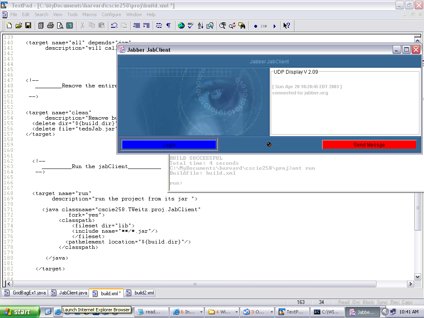Click the Open file folder icon
The height and width of the screenshot is (318, 424).
(19, 26)
